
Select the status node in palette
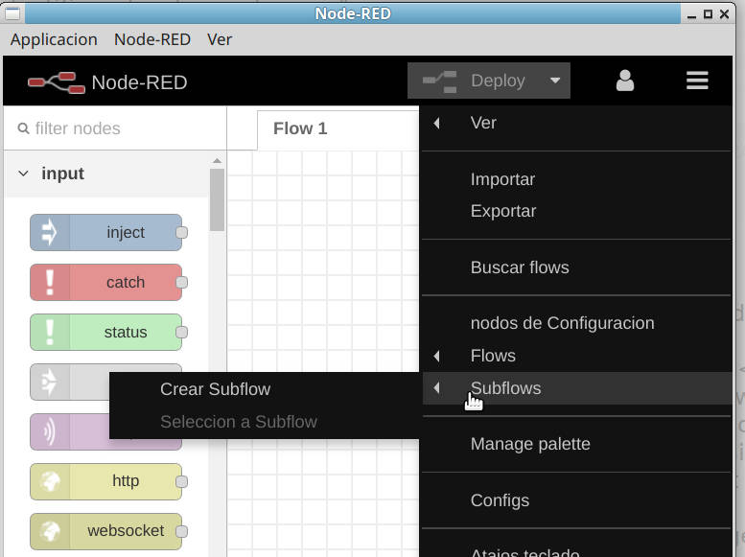(x=105, y=332)
